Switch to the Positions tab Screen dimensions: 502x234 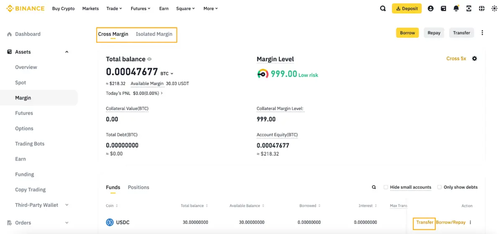point(138,187)
